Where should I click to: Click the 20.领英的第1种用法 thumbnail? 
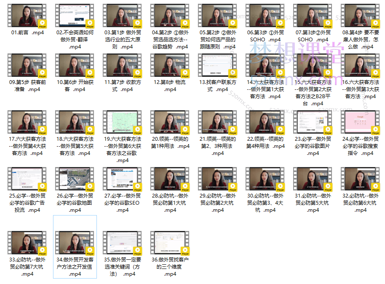170,122
